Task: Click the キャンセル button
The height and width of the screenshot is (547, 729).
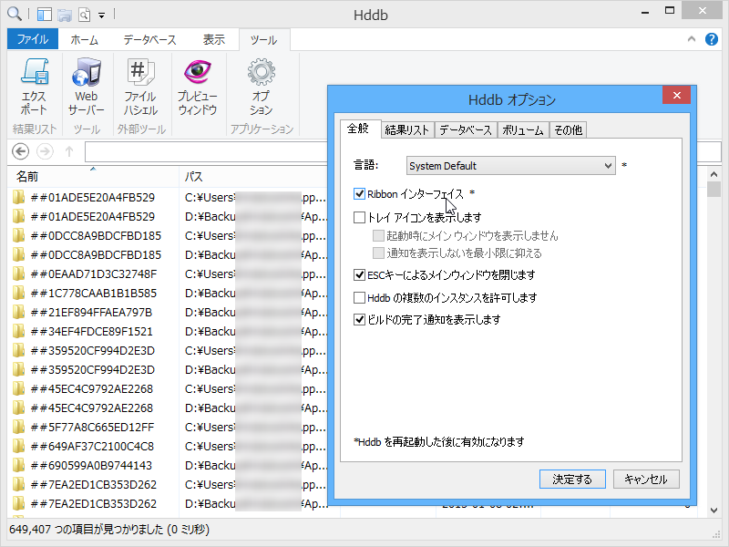Action: [x=646, y=480]
